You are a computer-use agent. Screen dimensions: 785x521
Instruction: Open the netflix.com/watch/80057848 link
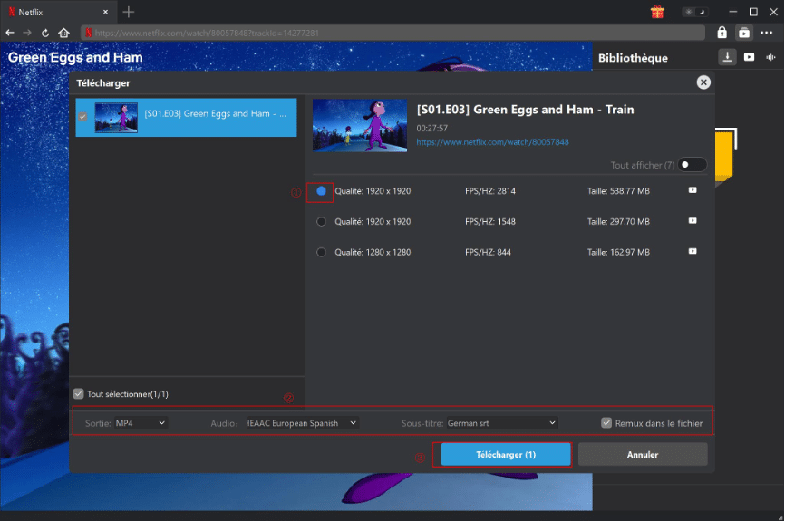492,142
